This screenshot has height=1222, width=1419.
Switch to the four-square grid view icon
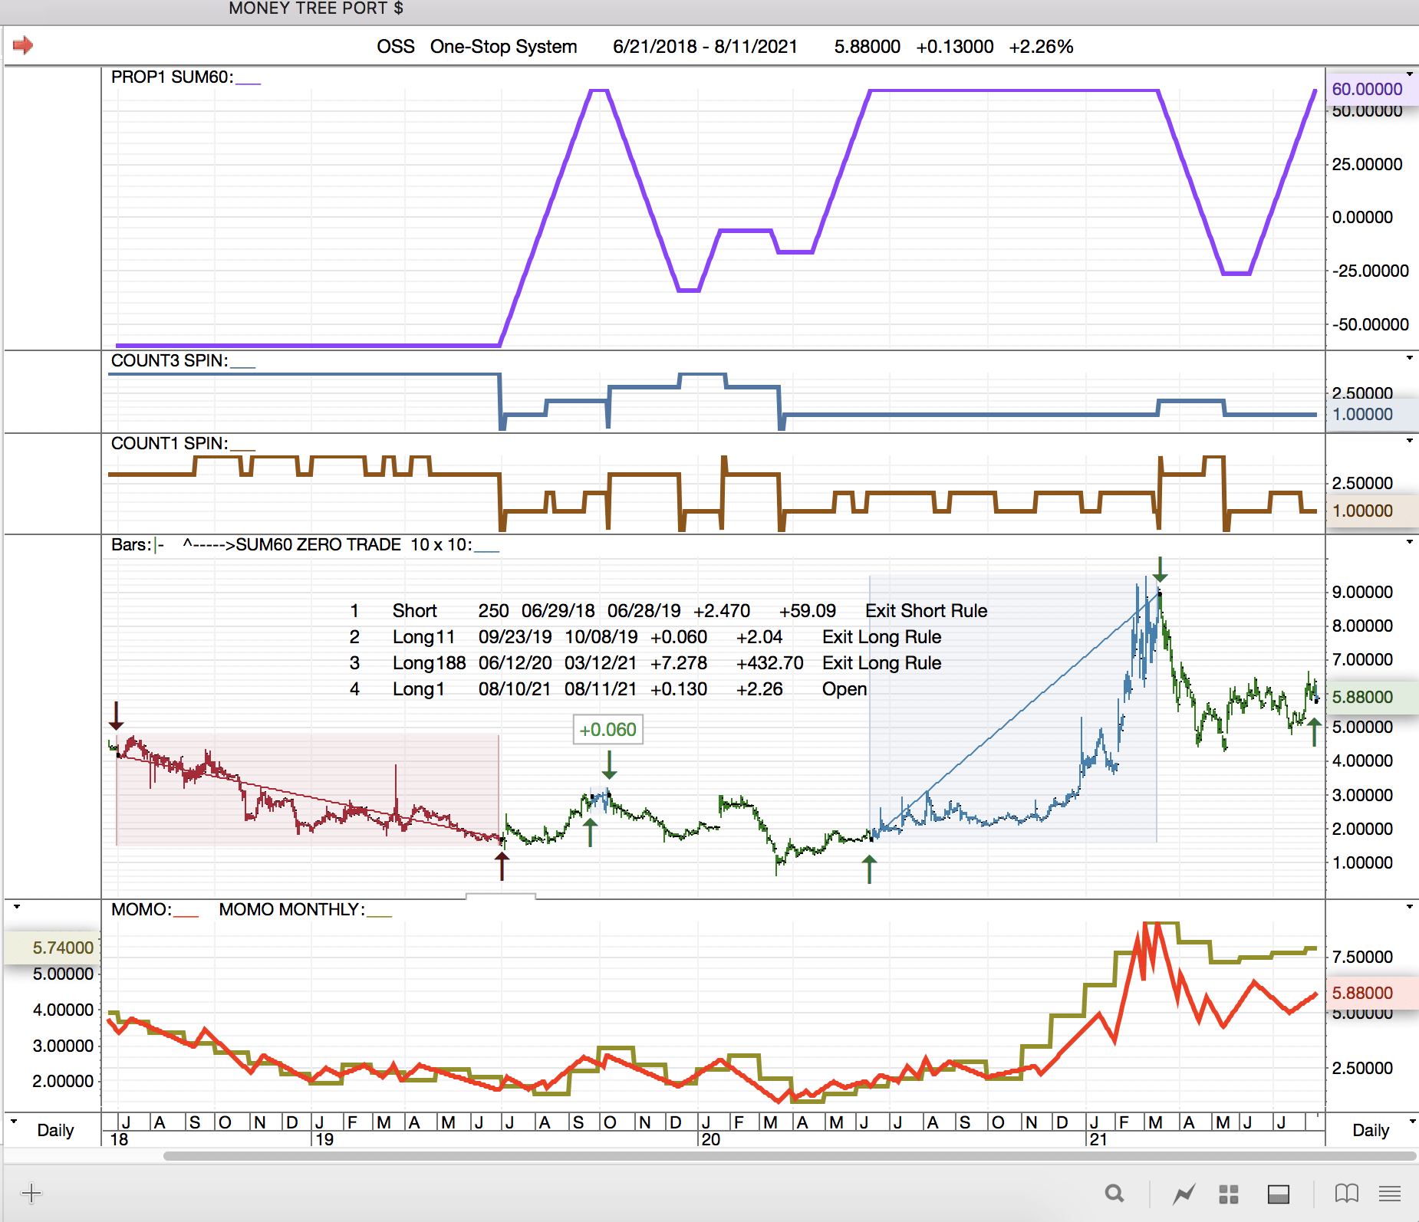pyautogui.click(x=1229, y=1194)
